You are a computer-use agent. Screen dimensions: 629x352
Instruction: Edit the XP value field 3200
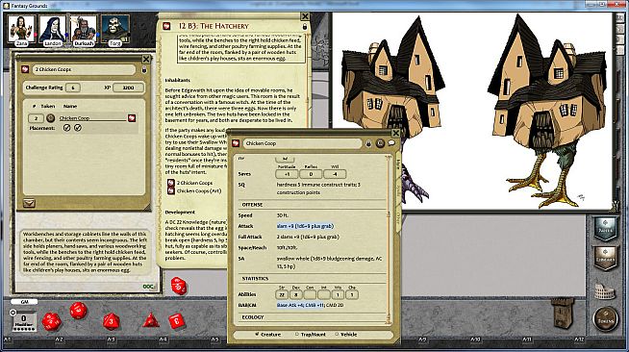(x=128, y=88)
